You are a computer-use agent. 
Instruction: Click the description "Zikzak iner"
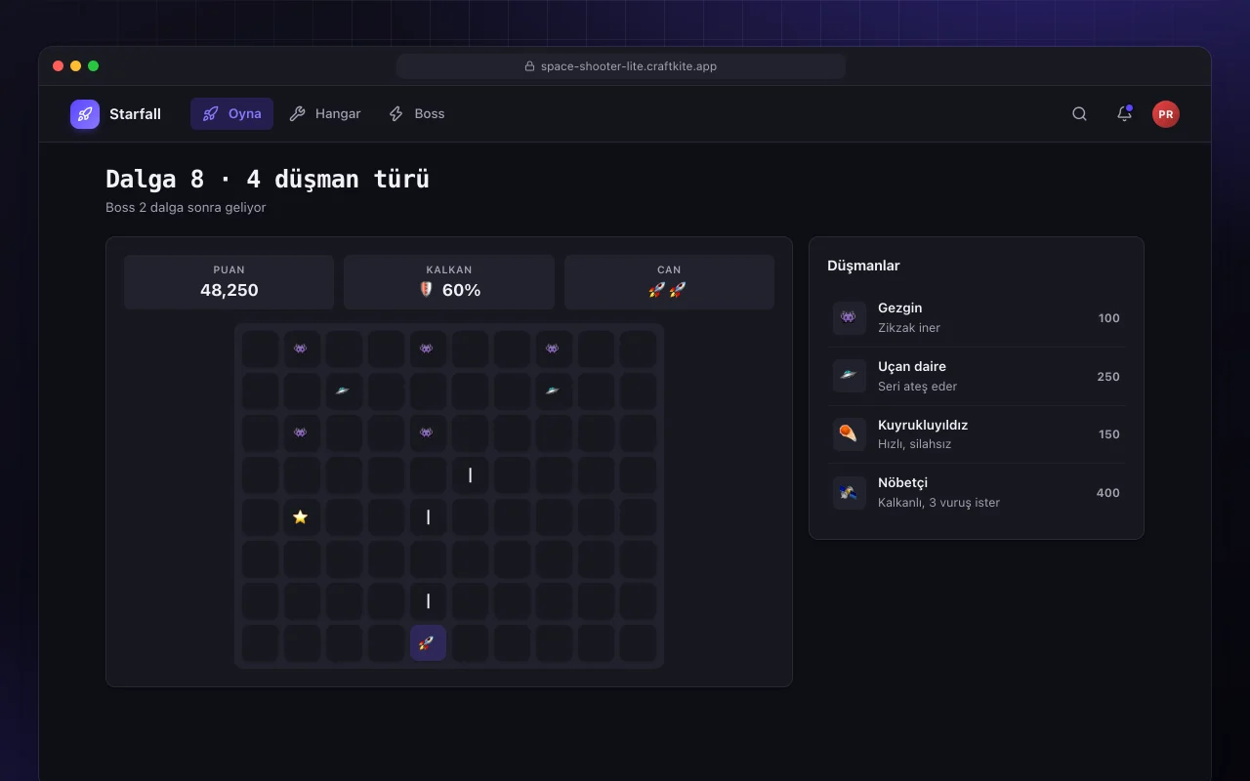pyautogui.click(x=909, y=328)
